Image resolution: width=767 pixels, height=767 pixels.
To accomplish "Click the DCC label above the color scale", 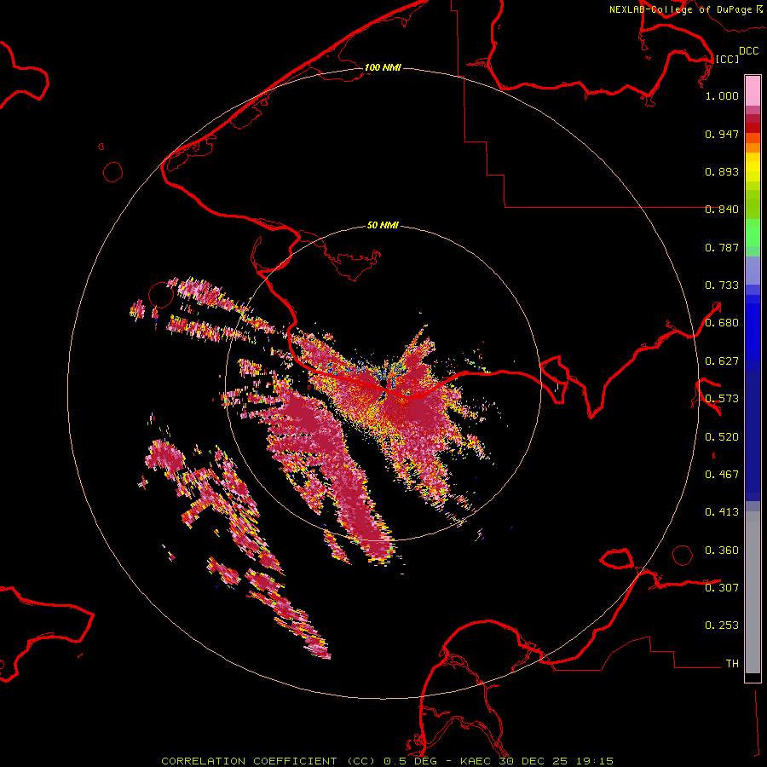I will 748,51.
